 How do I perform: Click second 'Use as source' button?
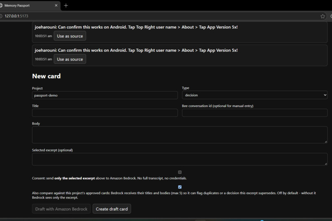click(x=70, y=59)
